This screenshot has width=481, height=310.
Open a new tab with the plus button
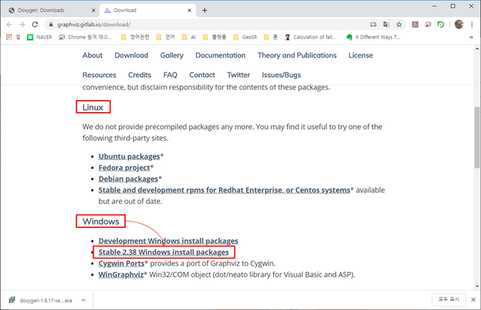tap(205, 10)
